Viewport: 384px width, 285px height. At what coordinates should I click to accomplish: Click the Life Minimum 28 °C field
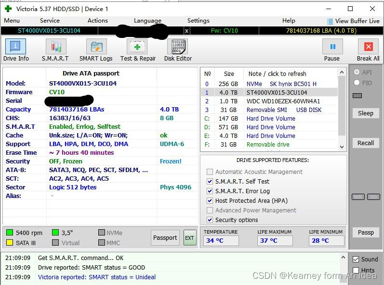click(x=327, y=241)
